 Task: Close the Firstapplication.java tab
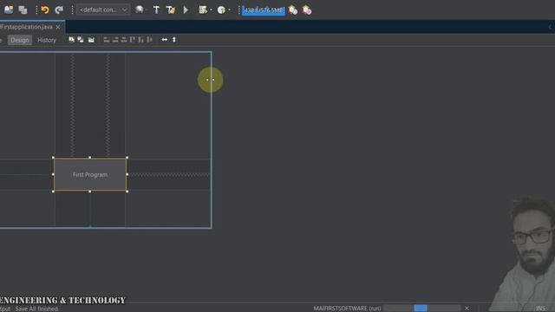click(x=58, y=27)
